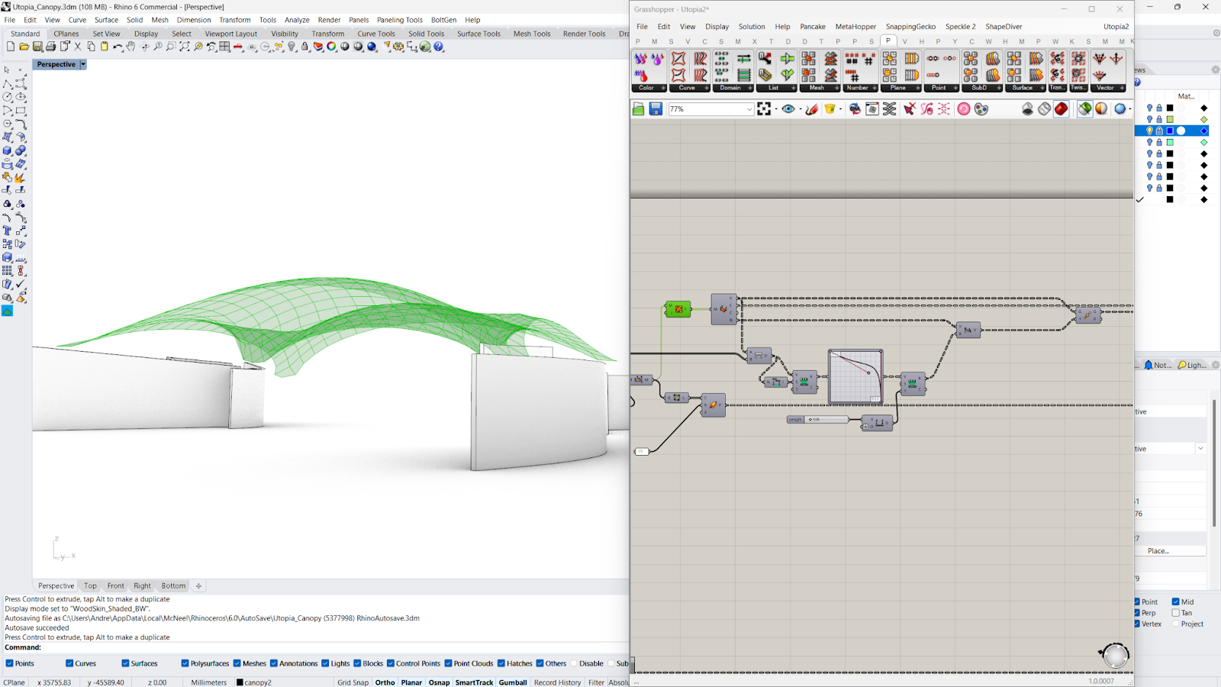The width and height of the screenshot is (1221, 687).
Task: Click the orange half-sphere document preview icon
Action: [1101, 109]
